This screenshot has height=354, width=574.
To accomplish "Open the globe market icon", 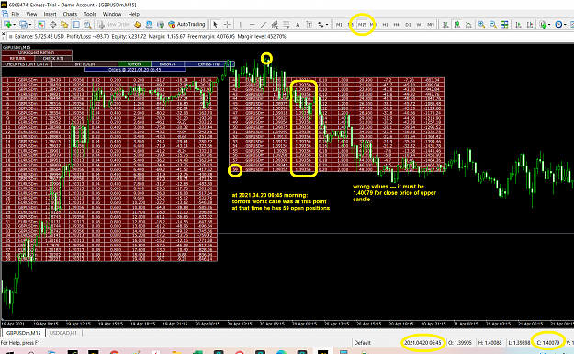I will [161, 24].
